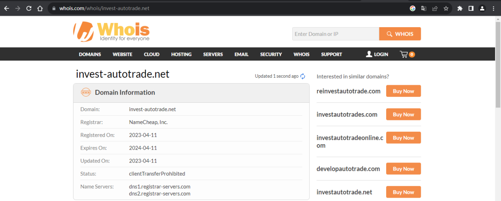Viewport: 501px width, 201px height.
Task: Bookmark this page with star icon
Action: click(x=446, y=8)
